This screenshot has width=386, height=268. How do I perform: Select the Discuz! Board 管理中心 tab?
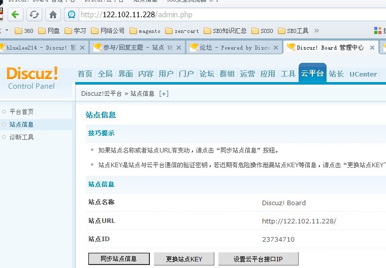coord(330,48)
